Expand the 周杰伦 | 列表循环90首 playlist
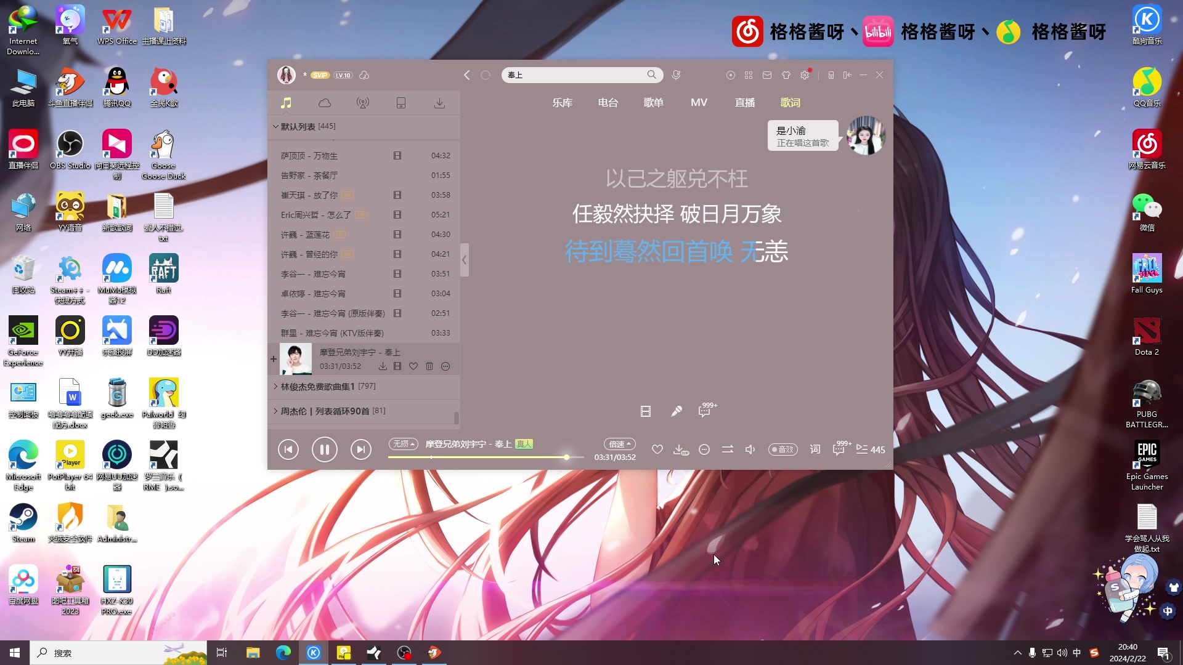1183x665 pixels. 275,411
